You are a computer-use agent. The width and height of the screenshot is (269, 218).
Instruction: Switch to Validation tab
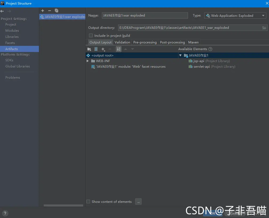122,42
